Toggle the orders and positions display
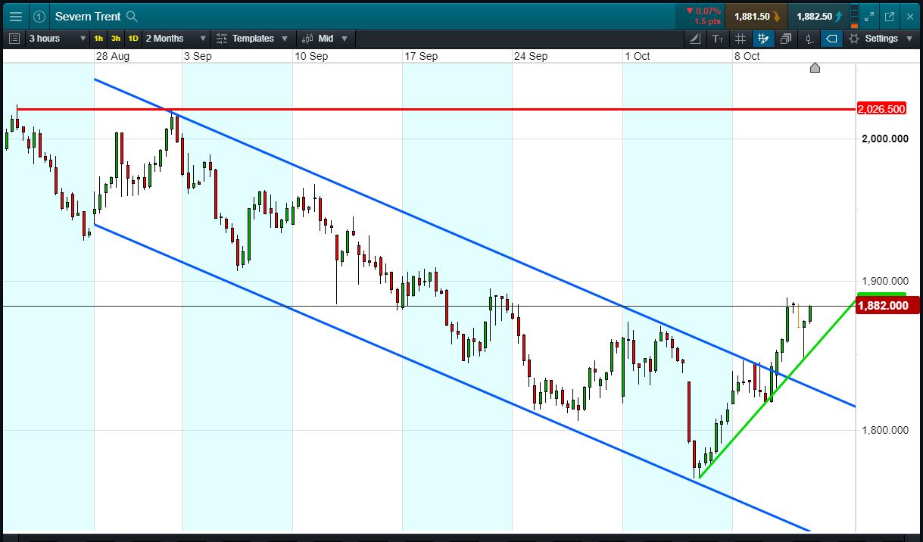 pyautogui.click(x=809, y=39)
